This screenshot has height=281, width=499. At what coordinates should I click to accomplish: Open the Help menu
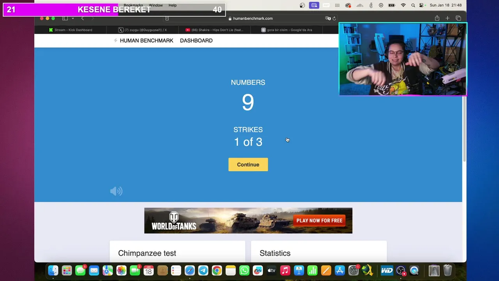(x=173, y=5)
